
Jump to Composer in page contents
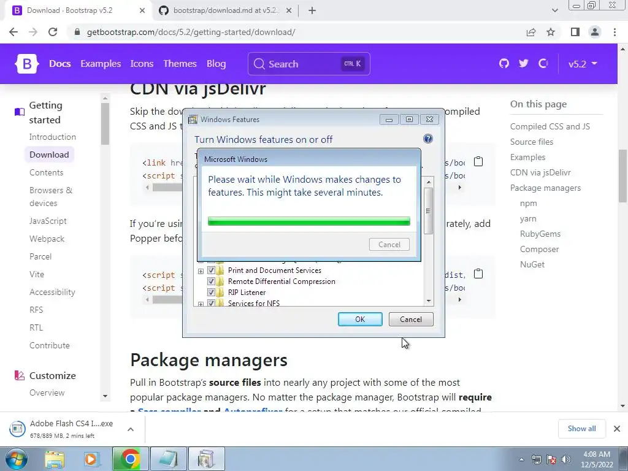(x=539, y=249)
